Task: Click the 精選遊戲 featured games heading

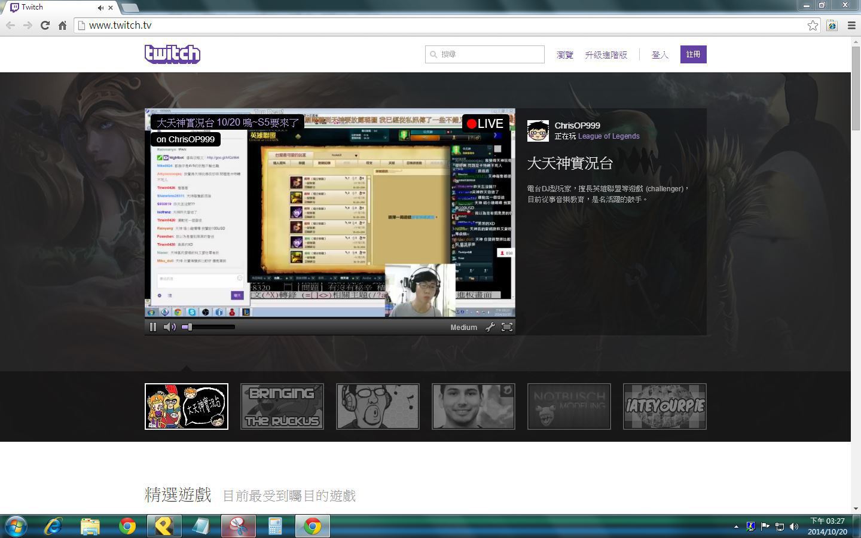Action: point(178,495)
